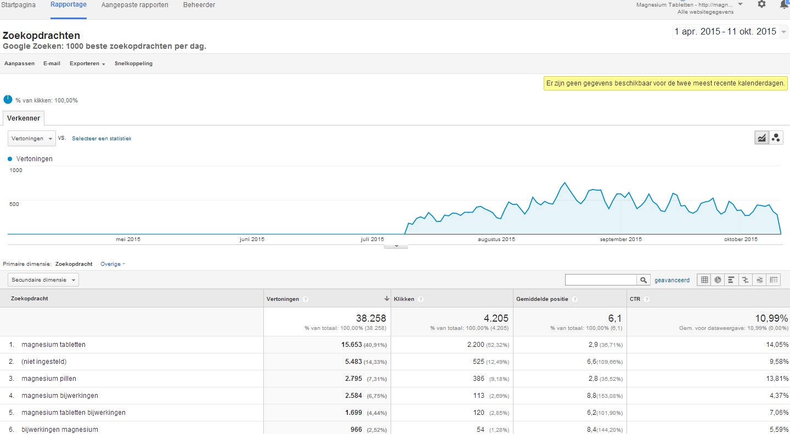Click the 'augustus 2015' axis label

(x=496, y=239)
